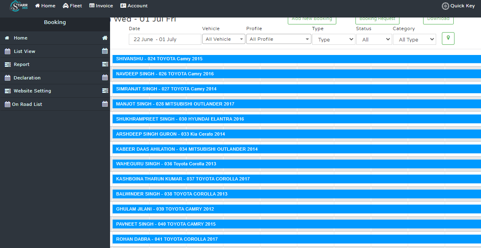Click calendar icon at right of Declaration row
Viewport: 481px width, 248px height.
click(x=105, y=77)
